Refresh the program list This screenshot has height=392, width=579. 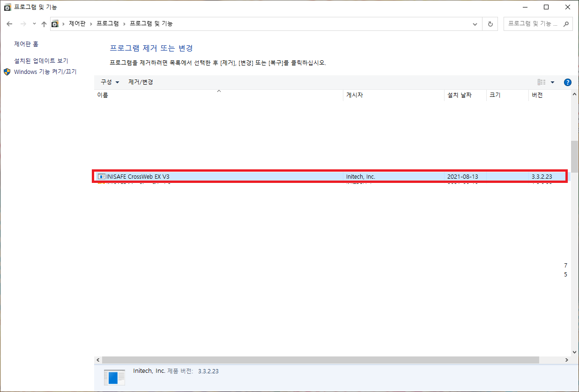tap(490, 24)
